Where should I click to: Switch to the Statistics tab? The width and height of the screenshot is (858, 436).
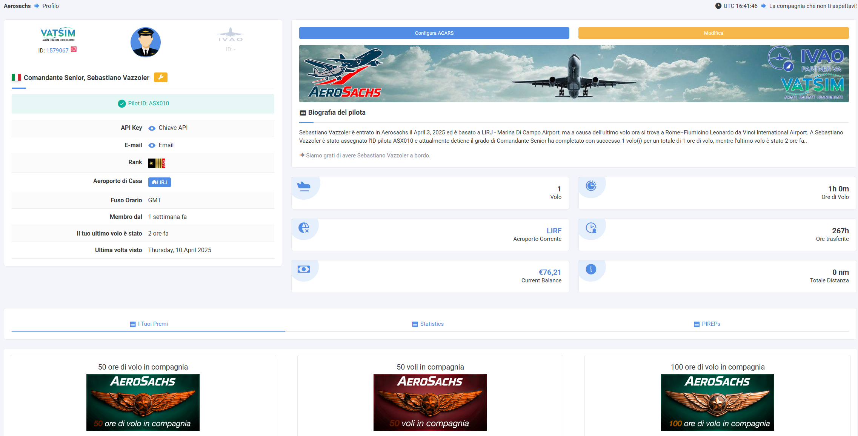(428, 324)
